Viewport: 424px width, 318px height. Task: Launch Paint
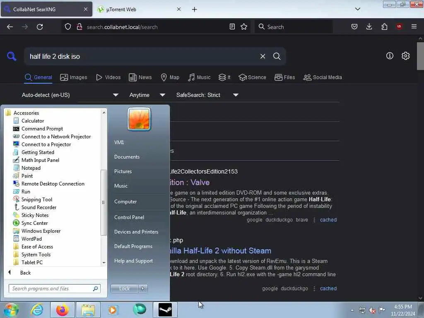pyautogui.click(x=27, y=176)
